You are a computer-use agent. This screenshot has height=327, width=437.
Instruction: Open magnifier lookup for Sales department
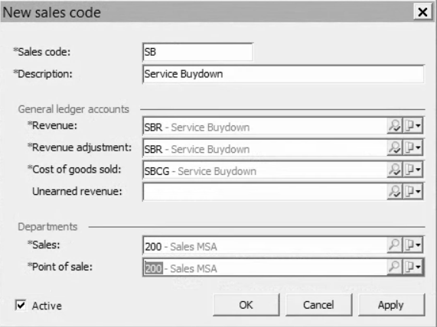coord(395,245)
